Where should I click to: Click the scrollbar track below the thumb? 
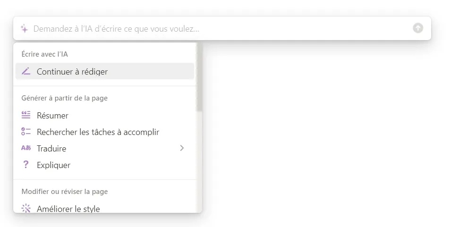point(199,162)
